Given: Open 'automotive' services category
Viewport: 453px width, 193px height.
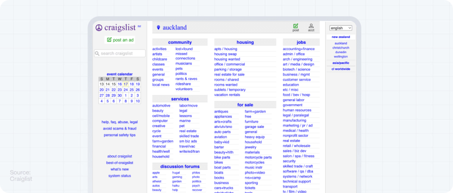Looking at the screenshot, I should click(161, 105).
